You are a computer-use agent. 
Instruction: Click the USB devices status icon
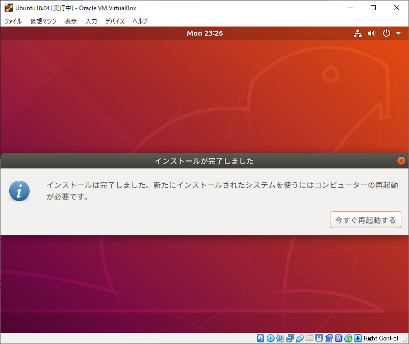(x=300, y=338)
